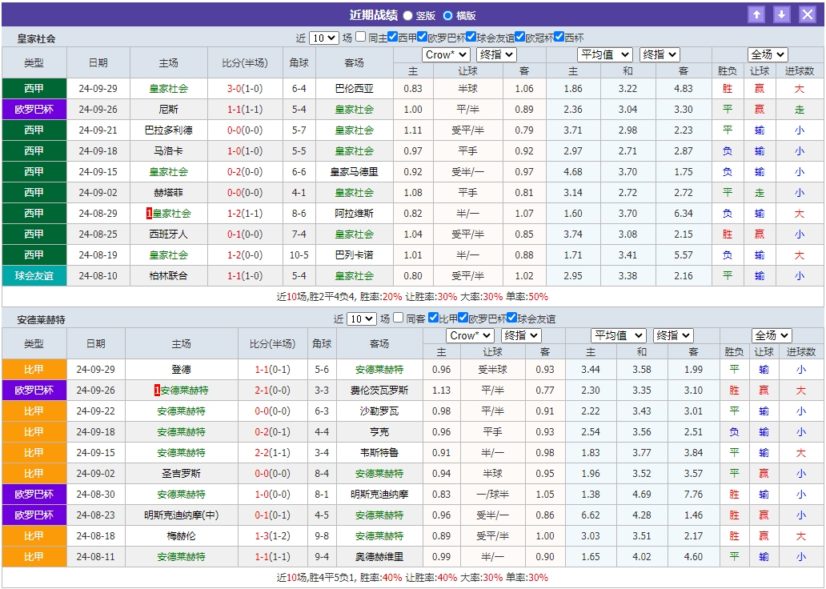Open the 费伦茨瓦罗斯 team link
This screenshot has height=589, width=826.
(x=377, y=391)
